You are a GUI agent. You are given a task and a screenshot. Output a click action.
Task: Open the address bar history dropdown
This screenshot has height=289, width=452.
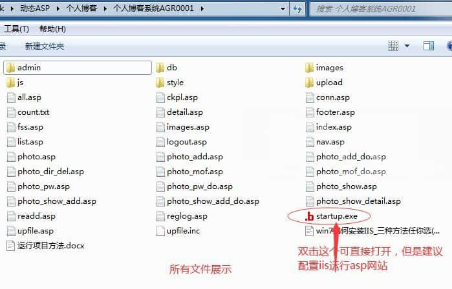tap(283, 8)
